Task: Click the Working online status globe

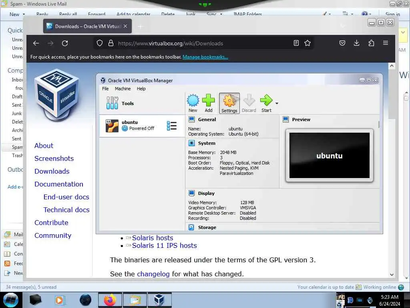Action: point(401,287)
